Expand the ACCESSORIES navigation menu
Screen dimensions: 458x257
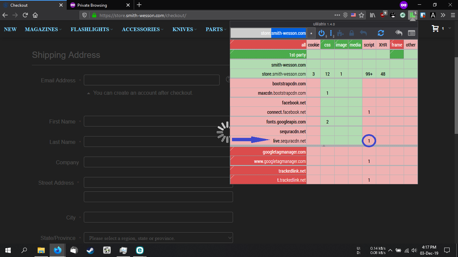pos(143,29)
